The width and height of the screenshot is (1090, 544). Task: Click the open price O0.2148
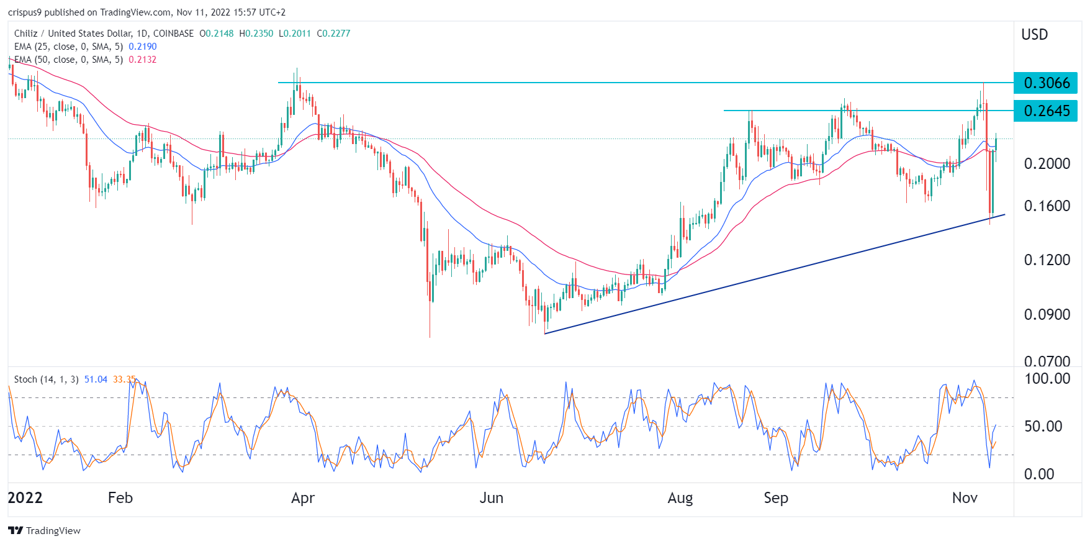tap(217, 34)
